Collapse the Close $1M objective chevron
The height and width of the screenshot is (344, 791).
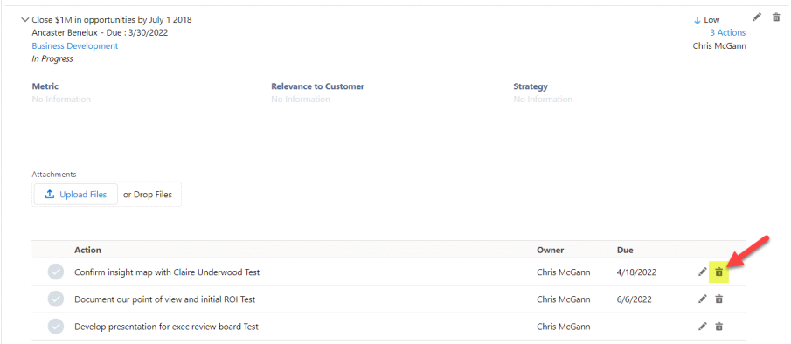click(25, 20)
